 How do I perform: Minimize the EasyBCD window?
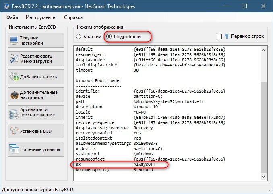(x=227, y=6)
